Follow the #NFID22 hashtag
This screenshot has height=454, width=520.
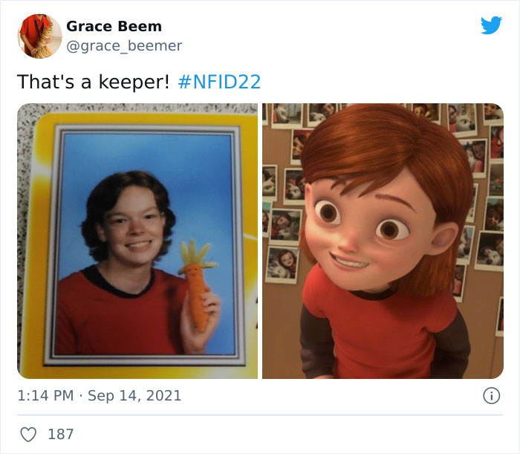coord(219,82)
